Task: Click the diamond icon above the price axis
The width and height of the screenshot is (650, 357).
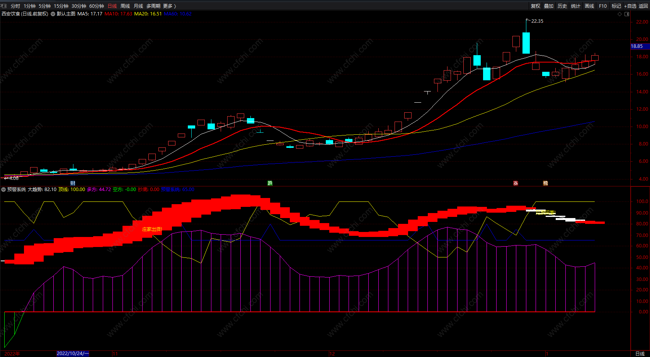Action: click(620, 14)
